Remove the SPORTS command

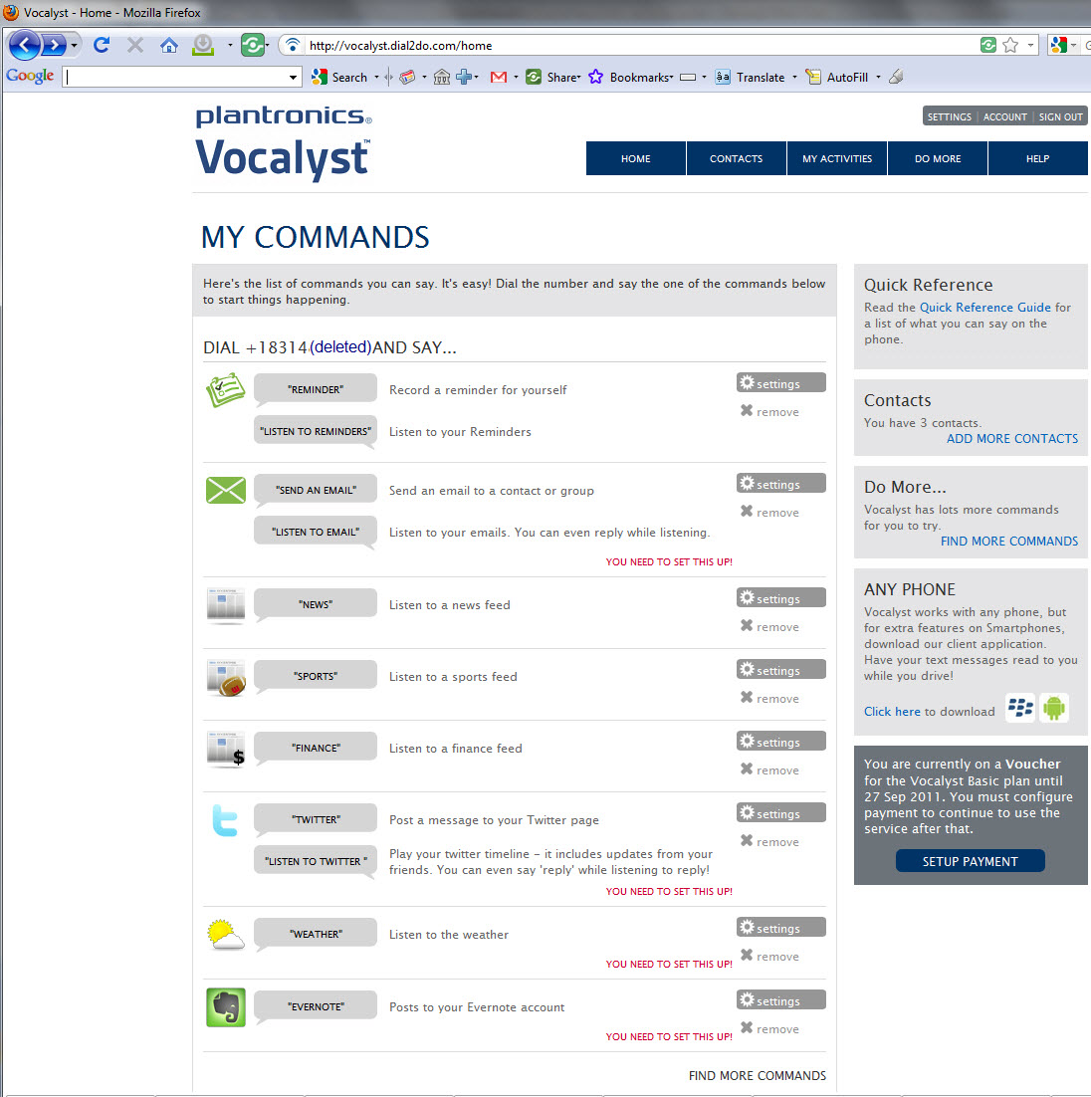(770, 698)
